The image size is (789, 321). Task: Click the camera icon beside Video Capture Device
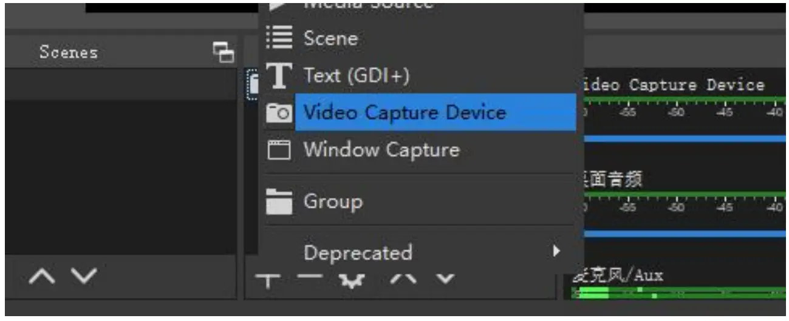[279, 112]
